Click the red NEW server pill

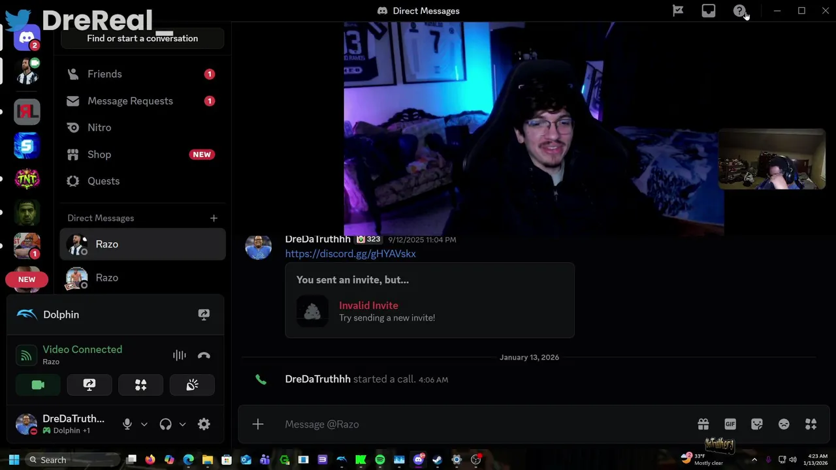pos(27,279)
